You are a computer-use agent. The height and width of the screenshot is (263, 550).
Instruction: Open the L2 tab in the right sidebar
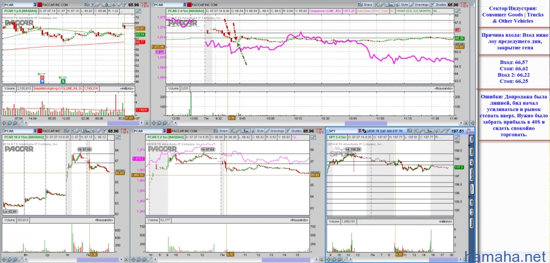(472, 213)
